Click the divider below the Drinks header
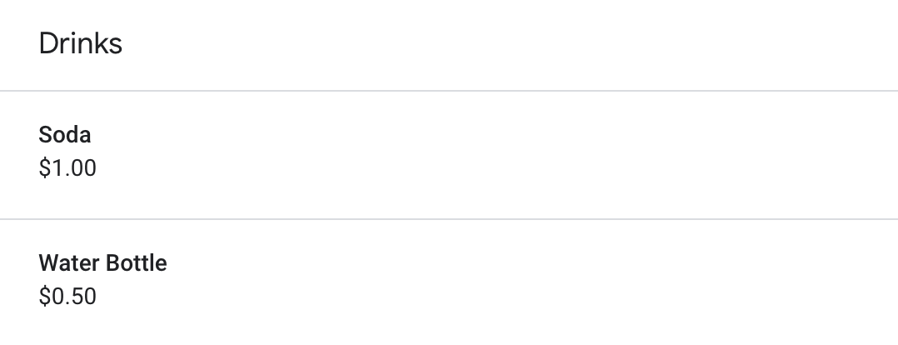 449,90
